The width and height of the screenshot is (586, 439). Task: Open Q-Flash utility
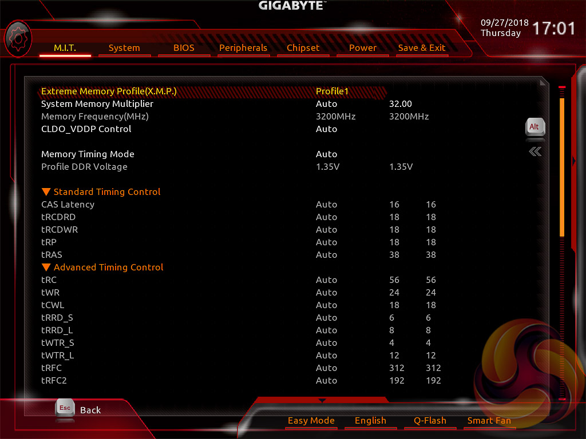(x=430, y=421)
